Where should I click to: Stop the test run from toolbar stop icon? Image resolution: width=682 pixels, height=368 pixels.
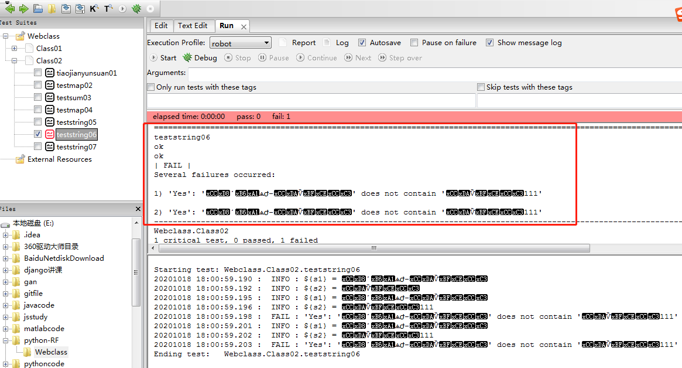tap(150, 9)
